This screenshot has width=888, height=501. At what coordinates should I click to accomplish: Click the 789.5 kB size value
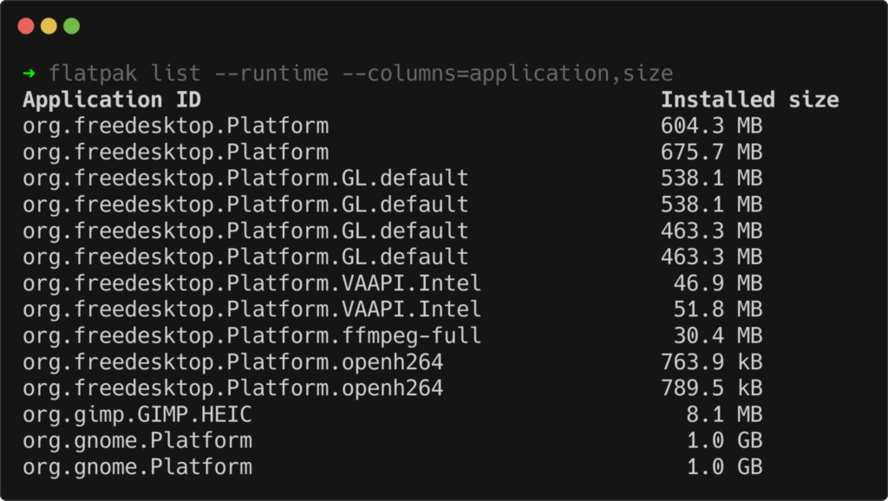(711, 388)
